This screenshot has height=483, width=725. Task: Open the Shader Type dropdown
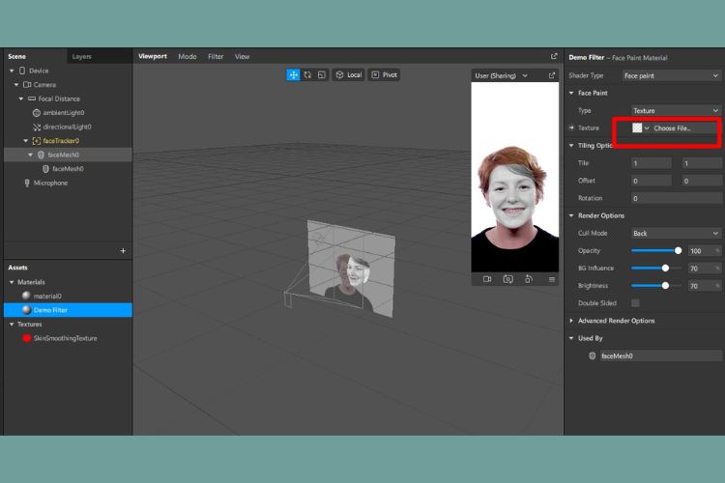pos(671,75)
